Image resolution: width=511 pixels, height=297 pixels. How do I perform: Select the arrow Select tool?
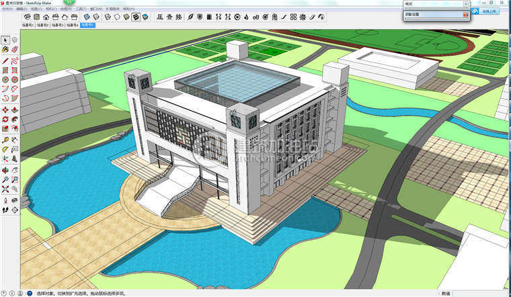pos(5,40)
